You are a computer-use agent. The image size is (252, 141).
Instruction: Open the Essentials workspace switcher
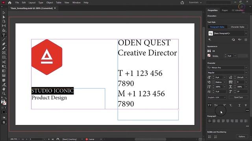tap(195, 3)
